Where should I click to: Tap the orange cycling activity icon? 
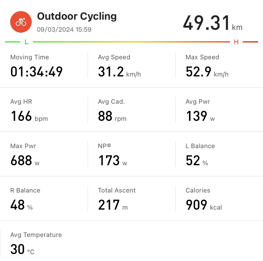[x=21, y=22]
